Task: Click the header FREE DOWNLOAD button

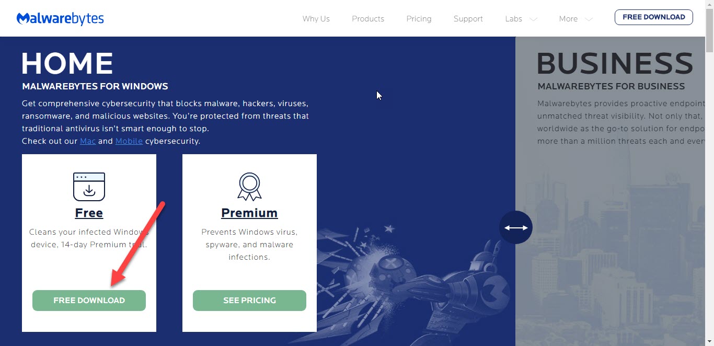Action: (x=654, y=17)
